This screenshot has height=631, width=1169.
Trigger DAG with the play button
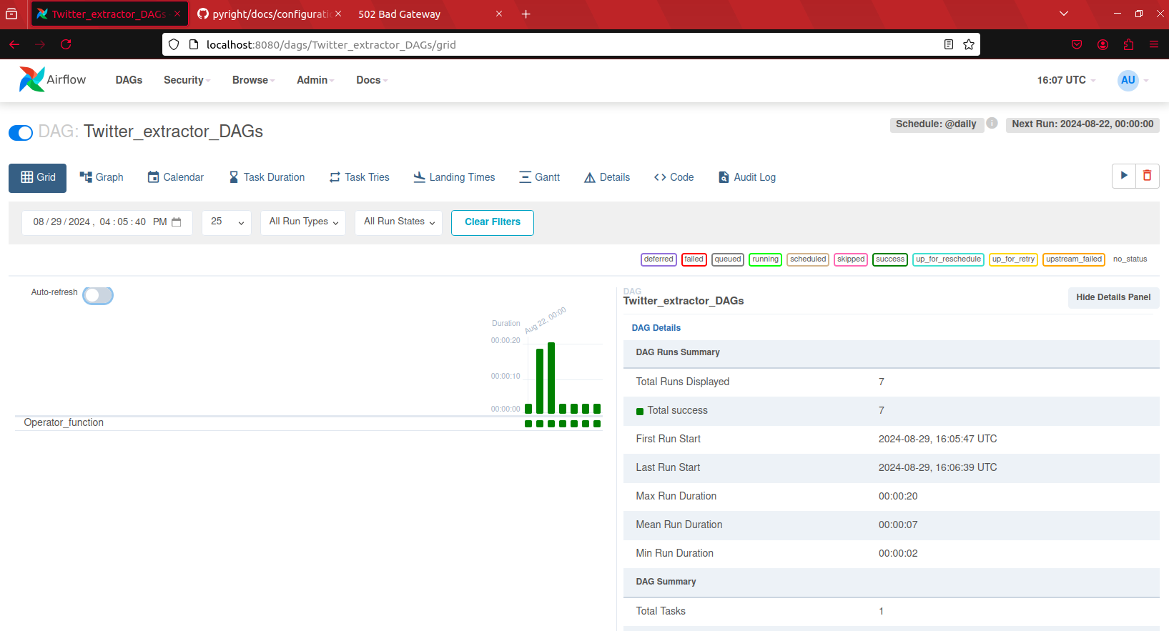(x=1124, y=176)
